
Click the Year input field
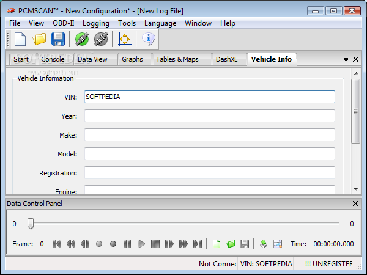pos(209,116)
